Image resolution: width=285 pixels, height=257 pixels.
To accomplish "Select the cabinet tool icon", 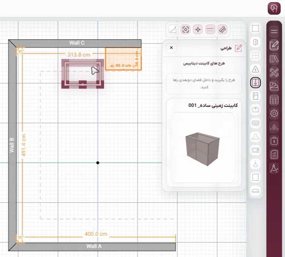I will pos(255,83).
